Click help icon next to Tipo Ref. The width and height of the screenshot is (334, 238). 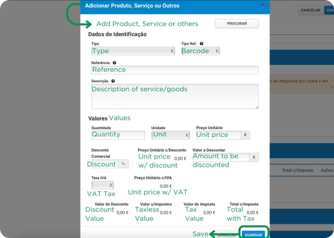[202, 43]
